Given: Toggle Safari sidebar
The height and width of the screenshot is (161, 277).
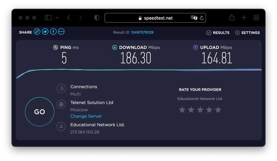Looking at the screenshot, I should tap(48, 18).
